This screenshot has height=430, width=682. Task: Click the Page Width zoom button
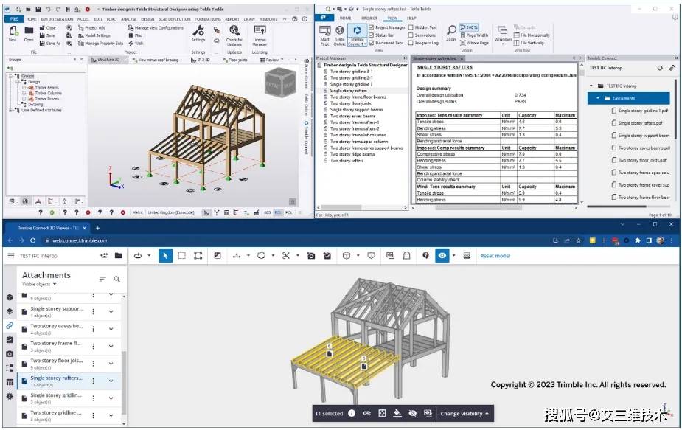coord(474,35)
